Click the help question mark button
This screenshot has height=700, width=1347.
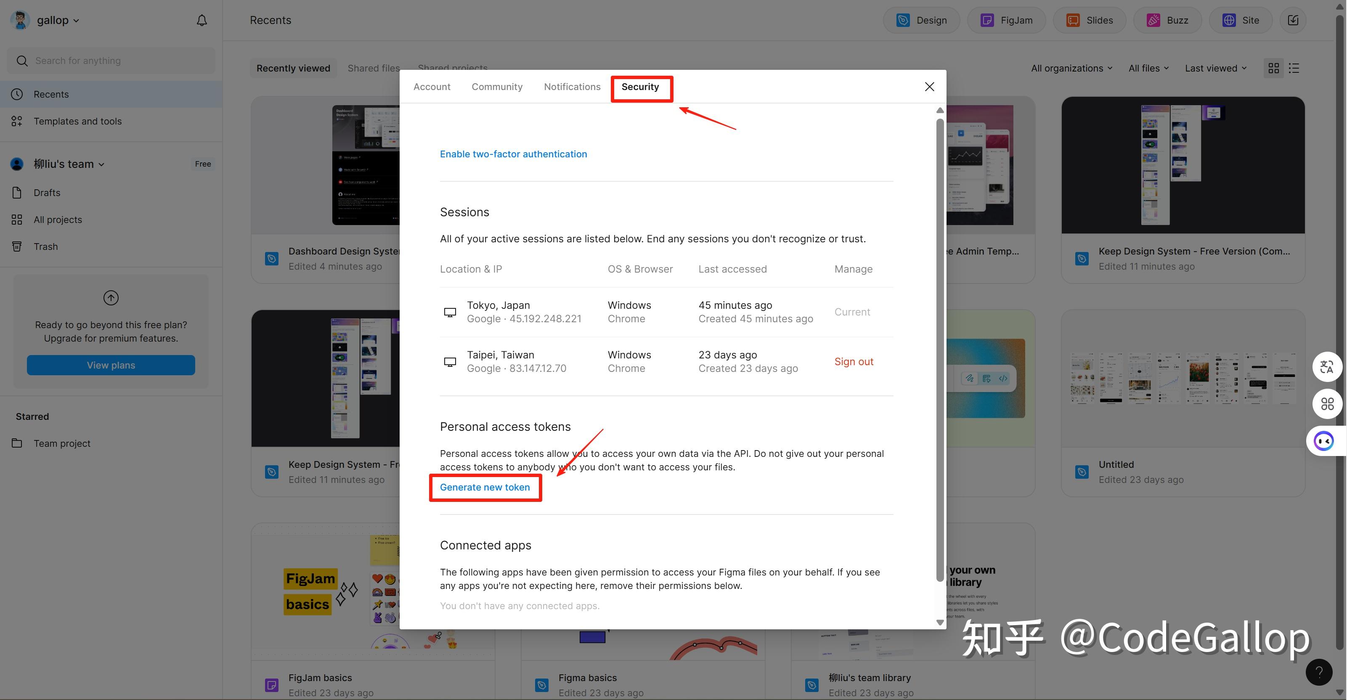[x=1319, y=672]
